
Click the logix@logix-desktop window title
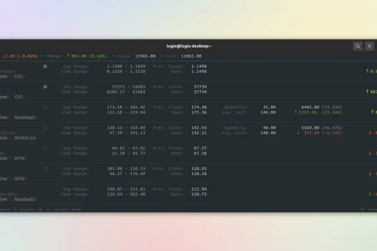(189, 46)
